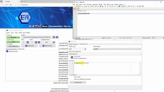The width and height of the screenshot is (164, 92).
Task: Click the New file icon in Notepad++ toolbar
Action: 74,6
